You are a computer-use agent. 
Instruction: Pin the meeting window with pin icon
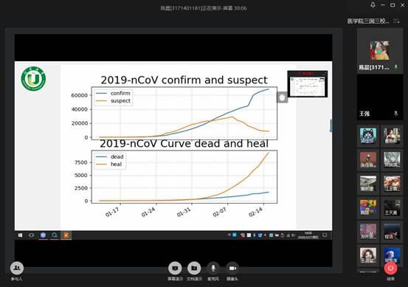(373, 5)
